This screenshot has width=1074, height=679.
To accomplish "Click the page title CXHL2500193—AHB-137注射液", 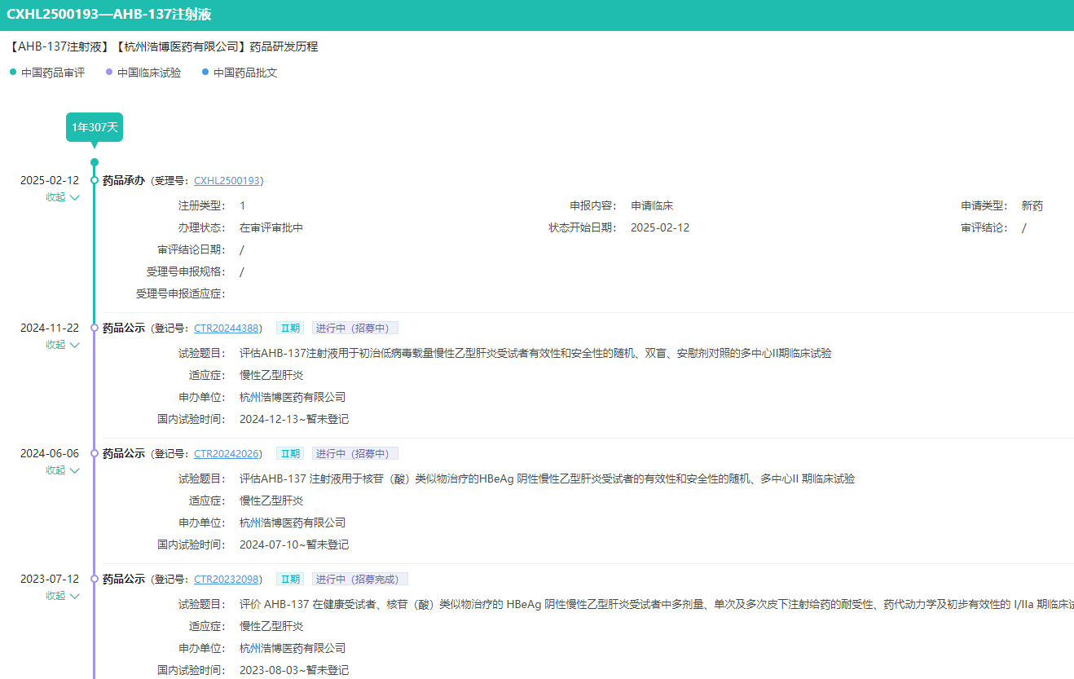I will point(111,13).
